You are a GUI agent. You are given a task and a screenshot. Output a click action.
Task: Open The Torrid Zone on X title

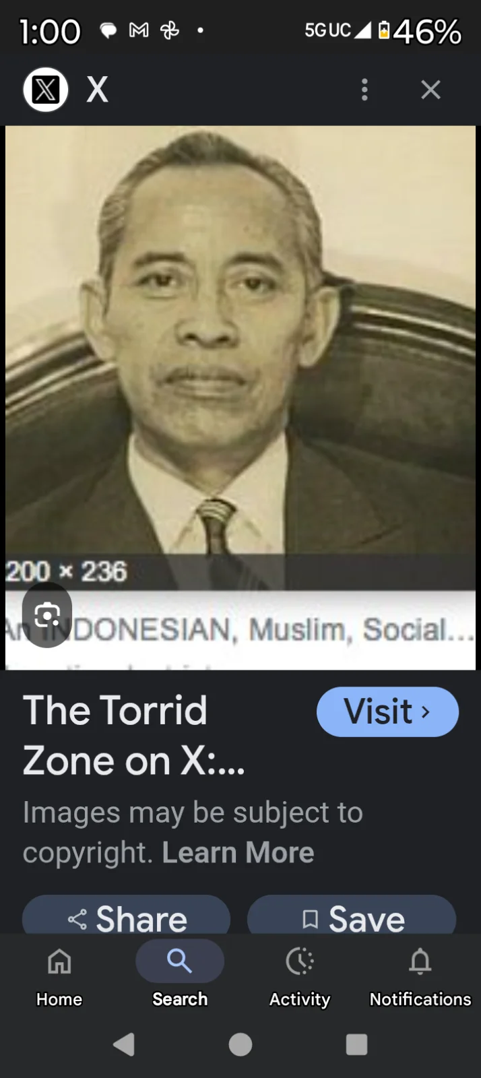click(x=134, y=736)
